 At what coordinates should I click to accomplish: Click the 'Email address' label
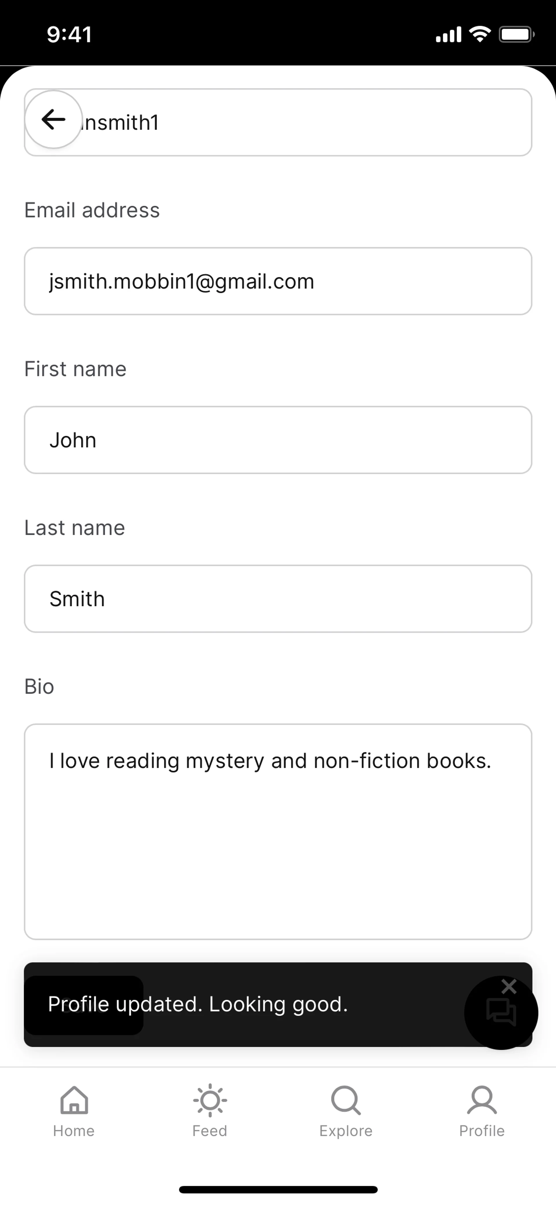pyautogui.click(x=92, y=210)
